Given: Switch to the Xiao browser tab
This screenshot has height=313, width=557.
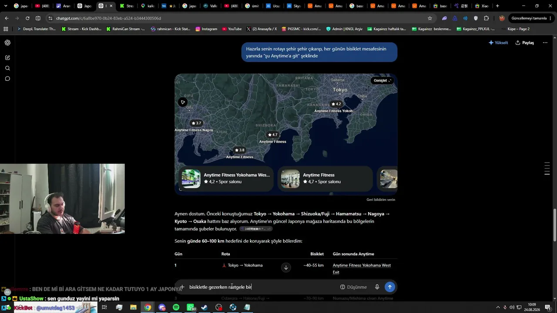Looking at the screenshot, I should (483, 6).
